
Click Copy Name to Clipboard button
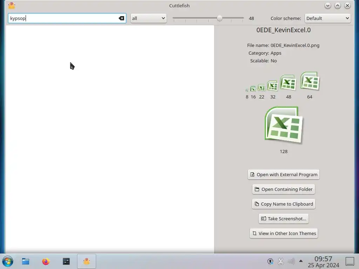click(x=283, y=204)
